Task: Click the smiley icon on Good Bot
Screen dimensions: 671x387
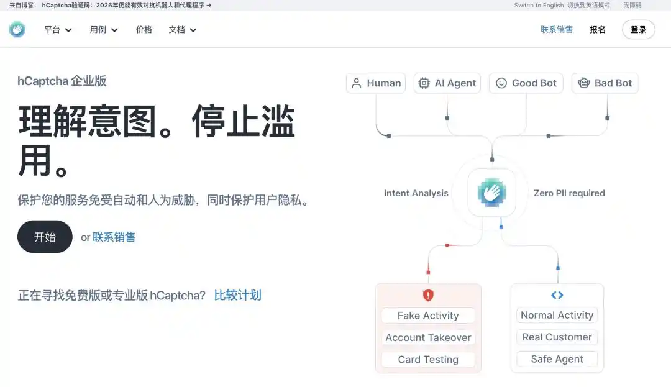Action: click(501, 83)
